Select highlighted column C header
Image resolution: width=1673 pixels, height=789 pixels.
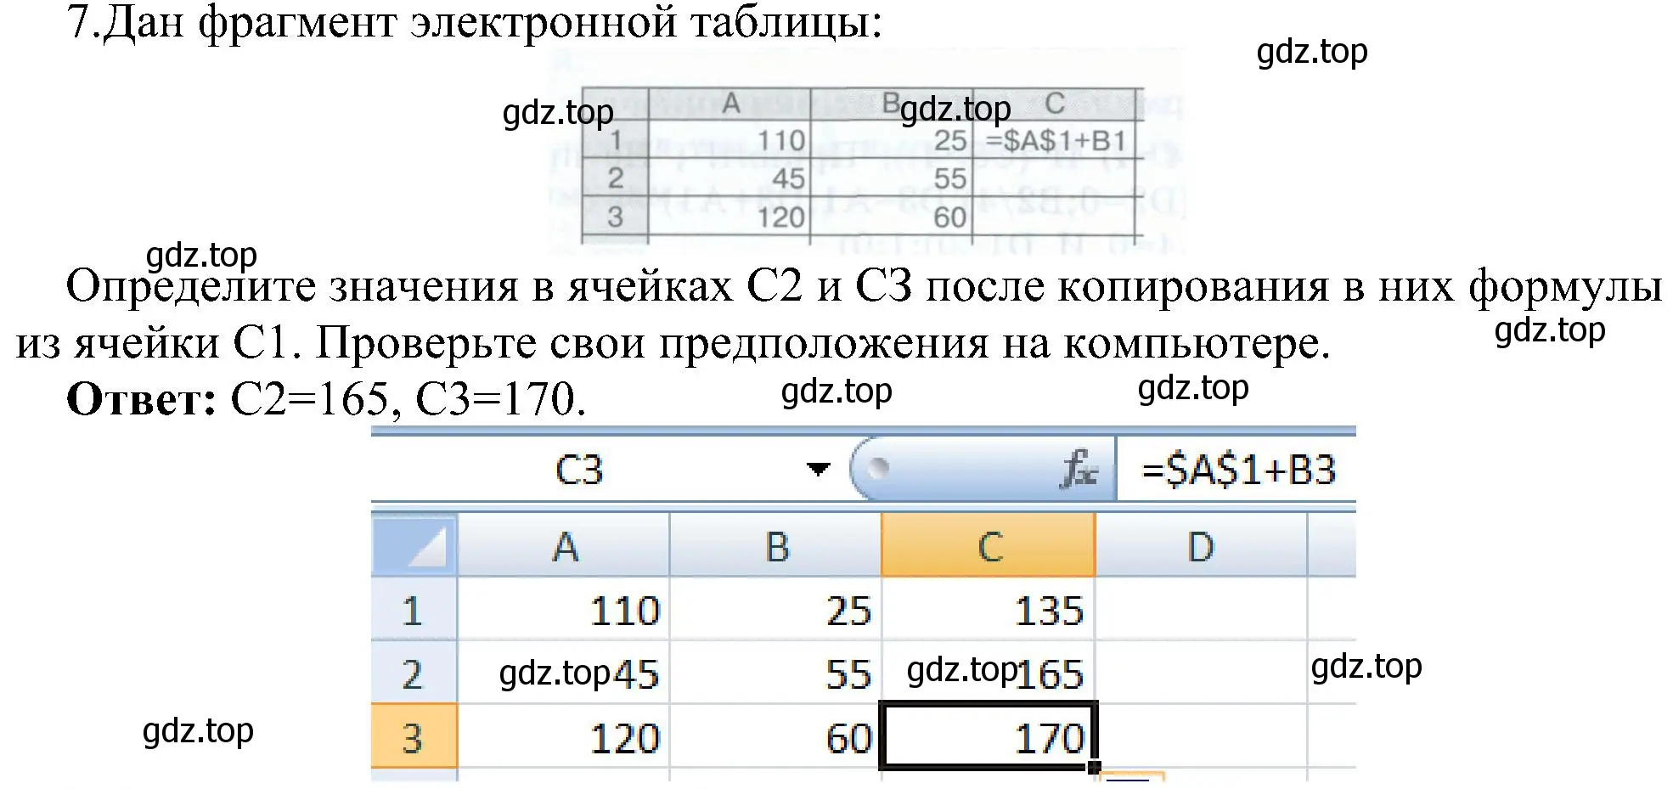coord(989,545)
